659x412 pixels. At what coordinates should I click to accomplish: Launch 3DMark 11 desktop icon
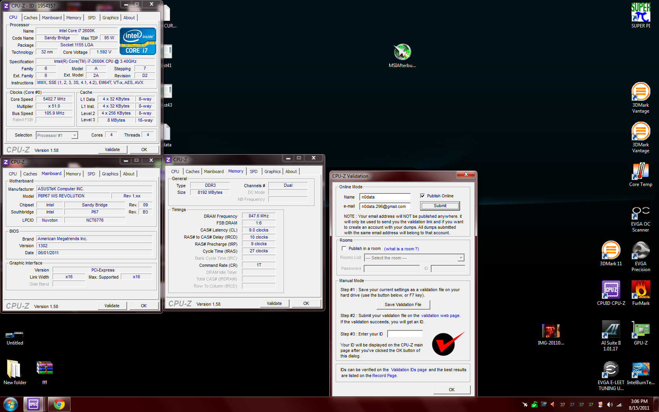coord(611,253)
